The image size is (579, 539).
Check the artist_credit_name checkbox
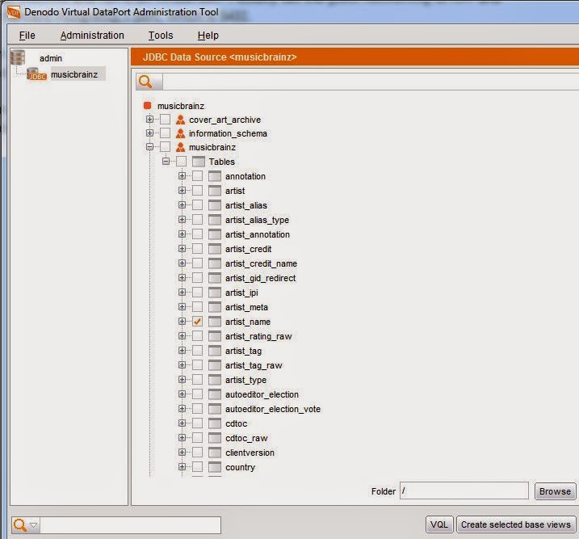[x=198, y=263]
